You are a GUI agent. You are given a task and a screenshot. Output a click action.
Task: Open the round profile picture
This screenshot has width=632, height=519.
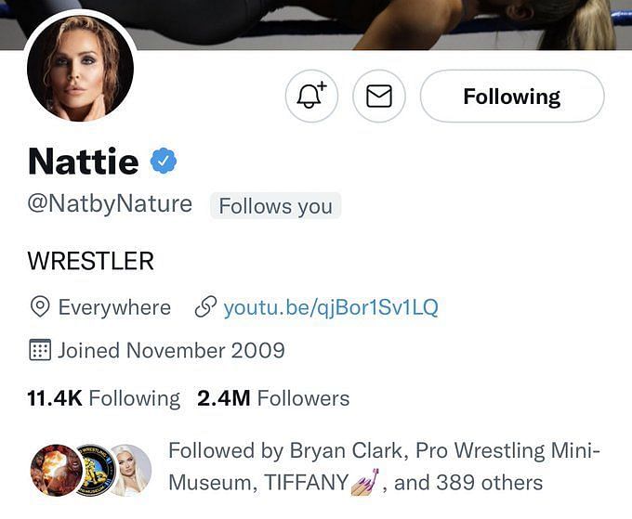(x=81, y=69)
